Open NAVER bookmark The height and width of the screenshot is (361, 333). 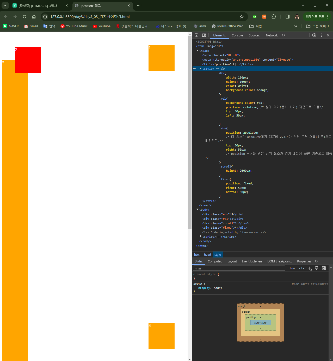click(x=11, y=26)
